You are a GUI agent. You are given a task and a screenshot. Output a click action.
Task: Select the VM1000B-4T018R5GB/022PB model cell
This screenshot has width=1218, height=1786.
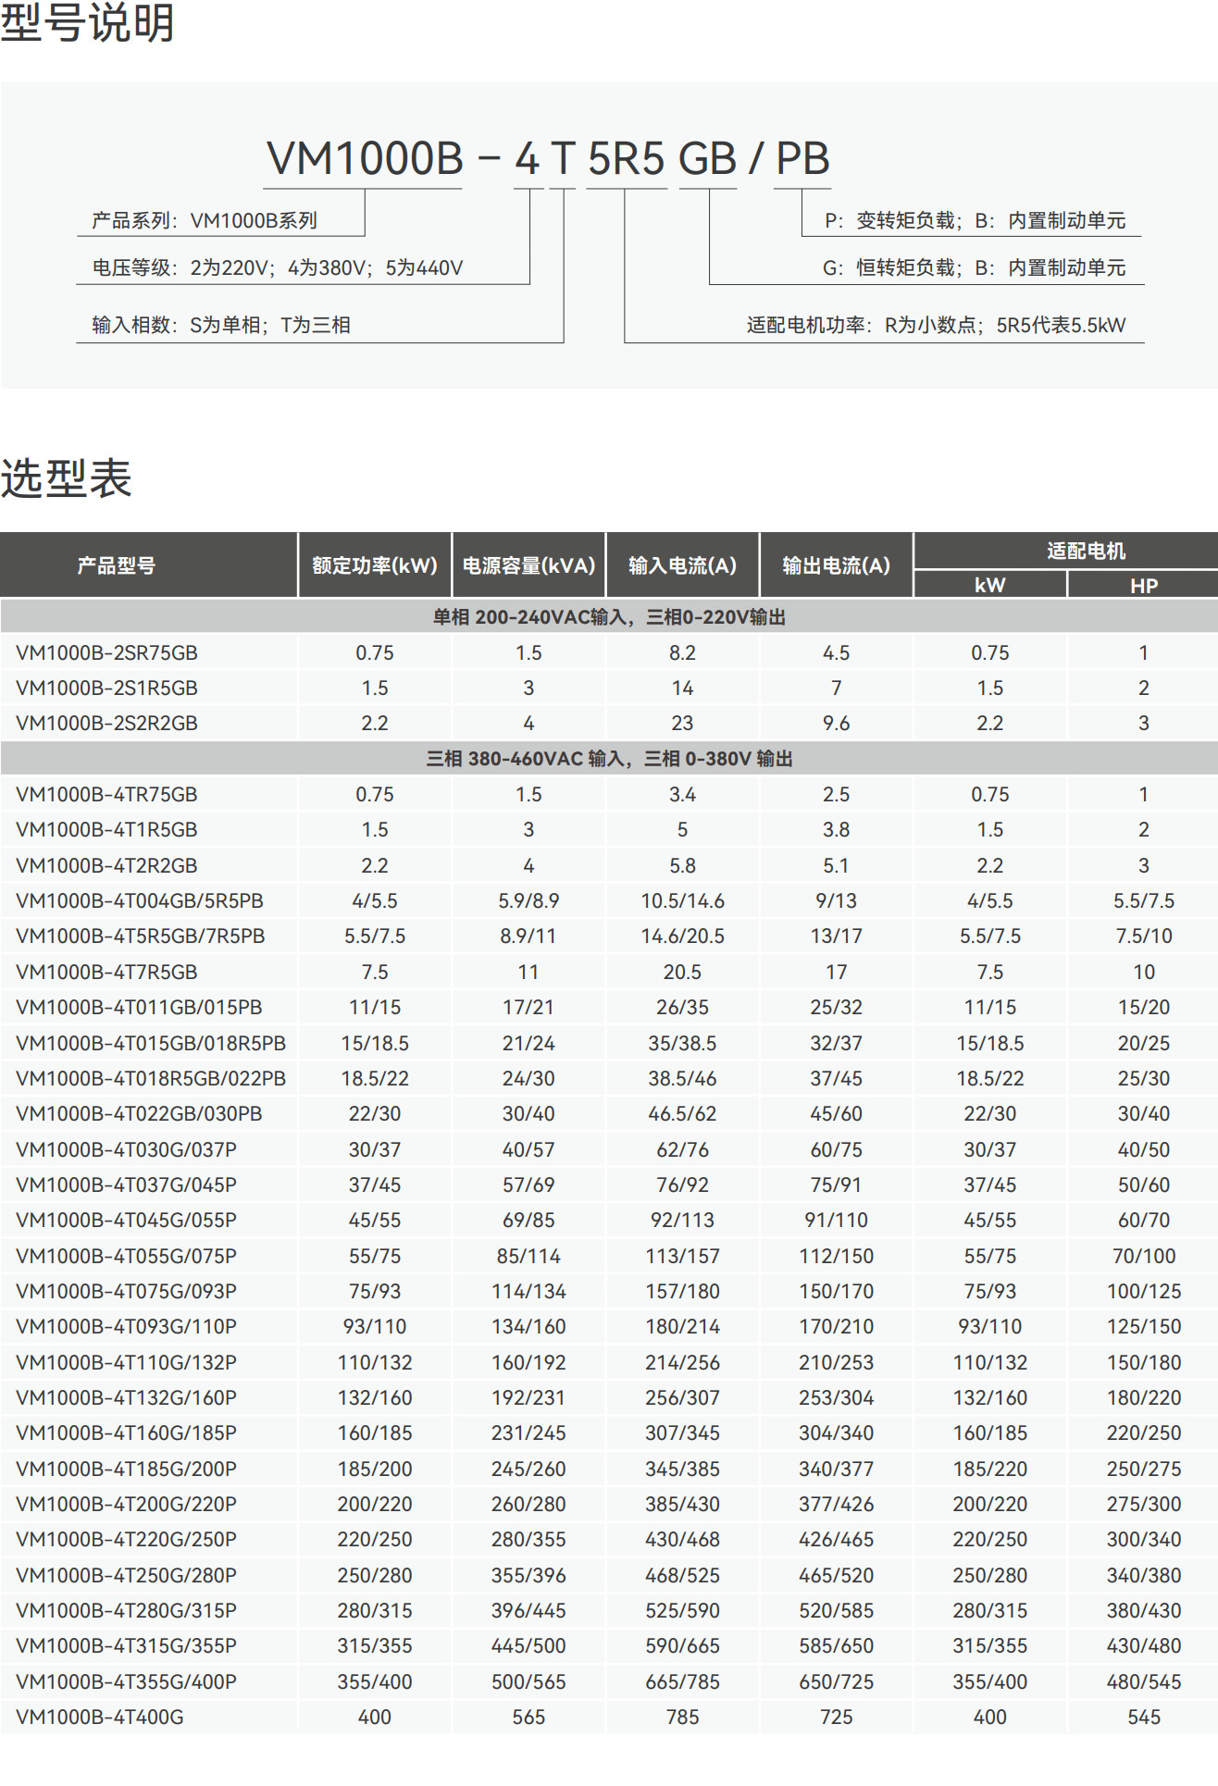click(x=151, y=1078)
